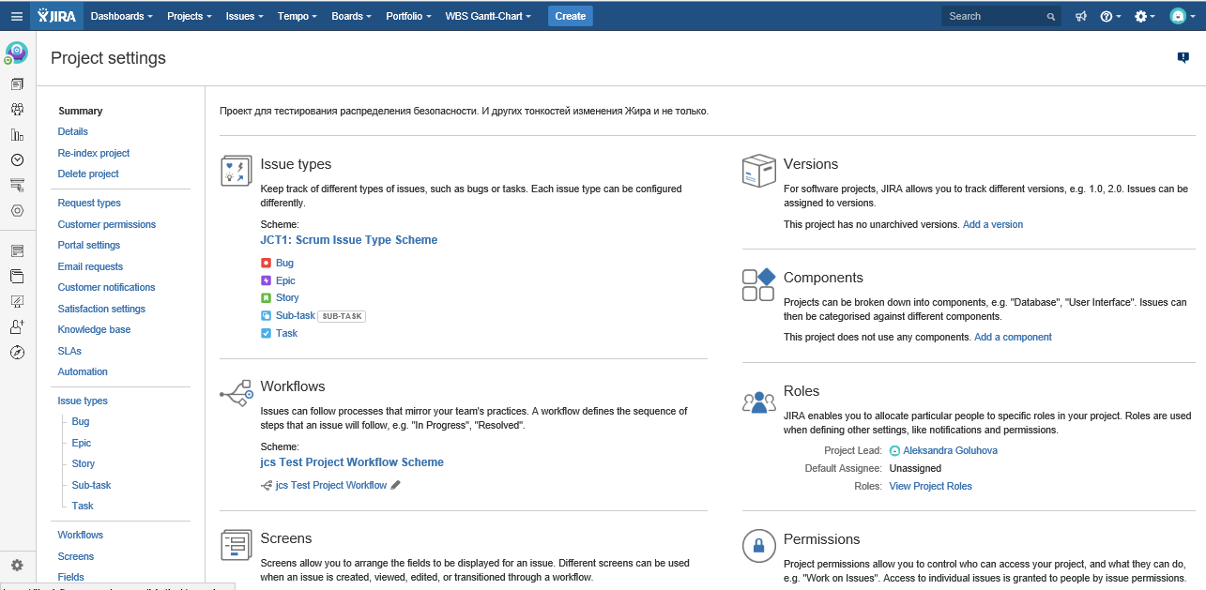
Task: Open the Dashboards dropdown menu
Action: tap(122, 16)
